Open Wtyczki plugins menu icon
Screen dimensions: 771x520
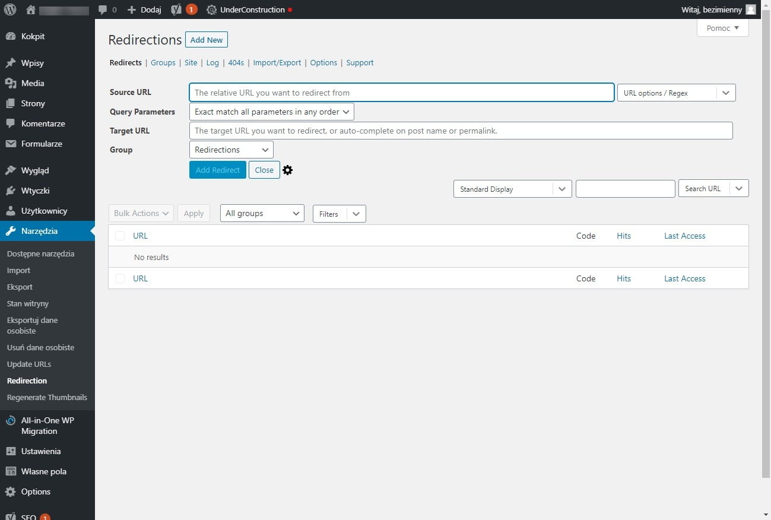click(11, 191)
